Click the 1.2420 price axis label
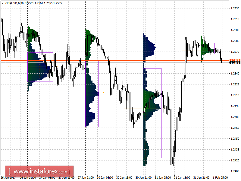This screenshot has height=181, width=241. coord(235,160)
